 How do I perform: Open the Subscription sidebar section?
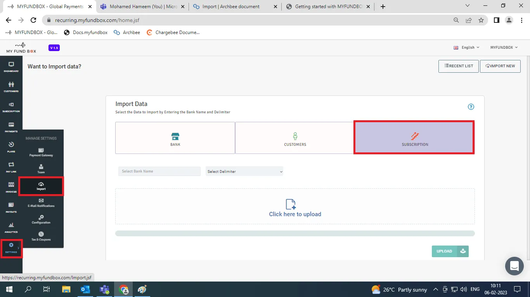(x=11, y=107)
